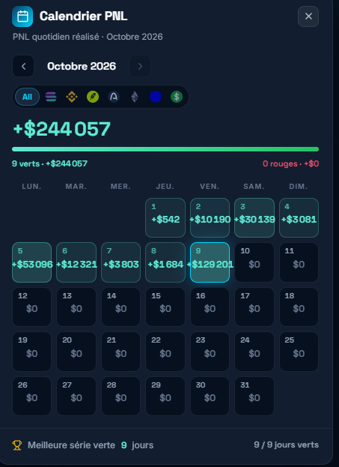Image resolution: width=339 pixels, height=467 pixels.
Task: Click the 'LUN.' weekday header
Action: (x=32, y=187)
